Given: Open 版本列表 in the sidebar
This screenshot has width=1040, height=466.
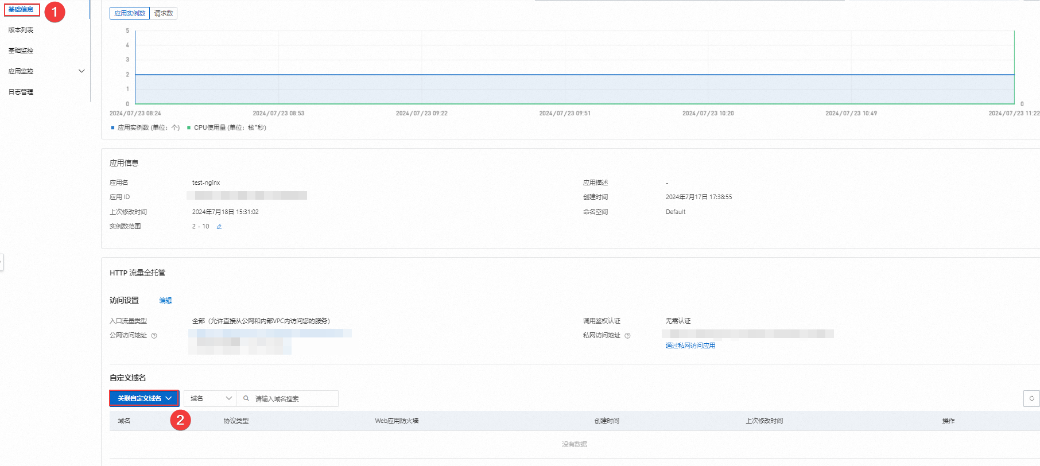Looking at the screenshot, I should [21, 30].
